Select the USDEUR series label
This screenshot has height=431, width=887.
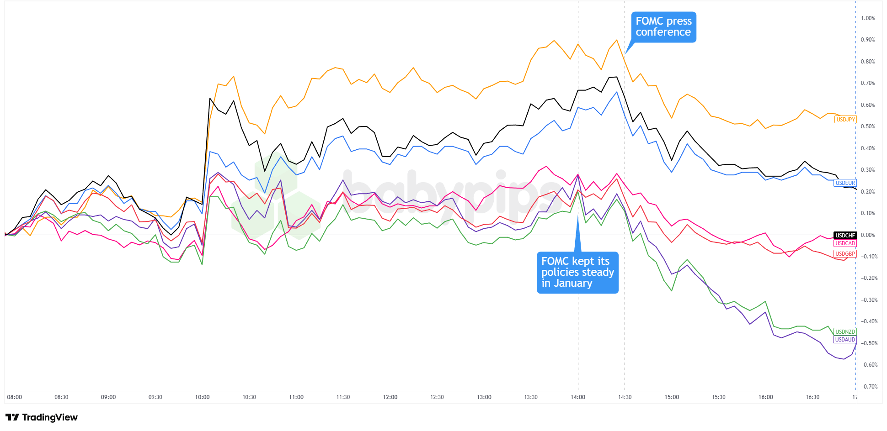[x=845, y=183]
